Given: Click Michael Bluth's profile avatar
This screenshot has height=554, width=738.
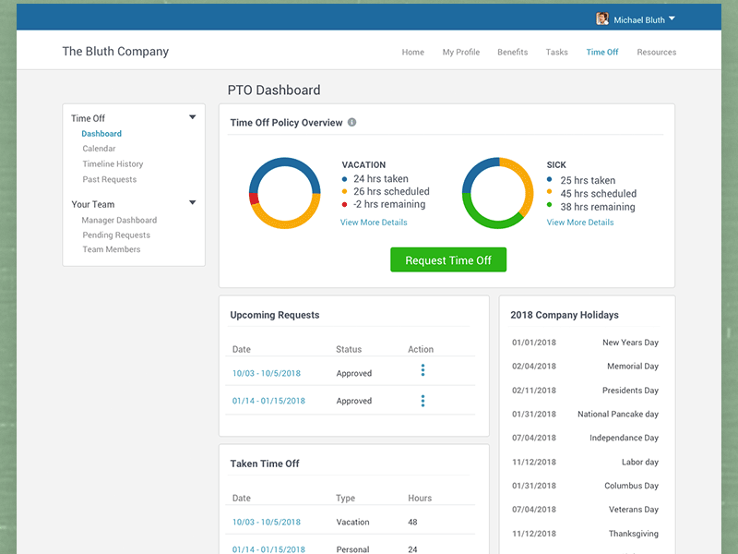Looking at the screenshot, I should (x=602, y=18).
